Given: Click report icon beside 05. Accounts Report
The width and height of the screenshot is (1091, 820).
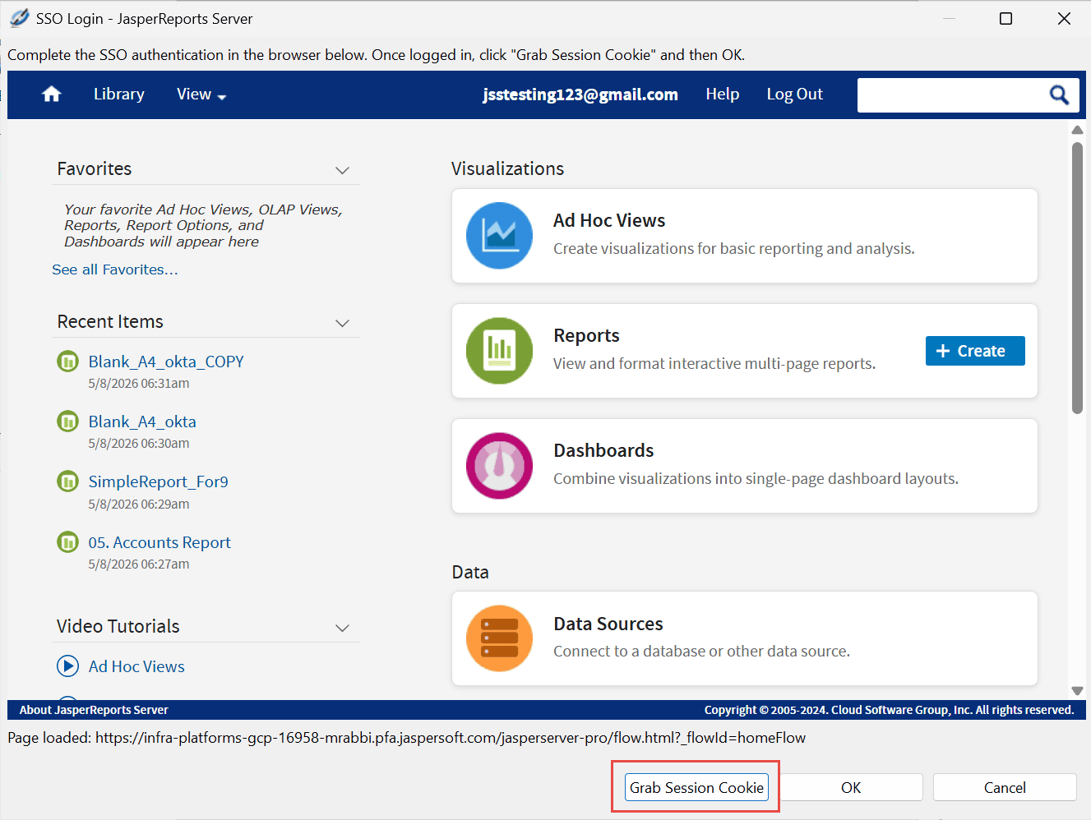Looking at the screenshot, I should click(x=67, y=542).
